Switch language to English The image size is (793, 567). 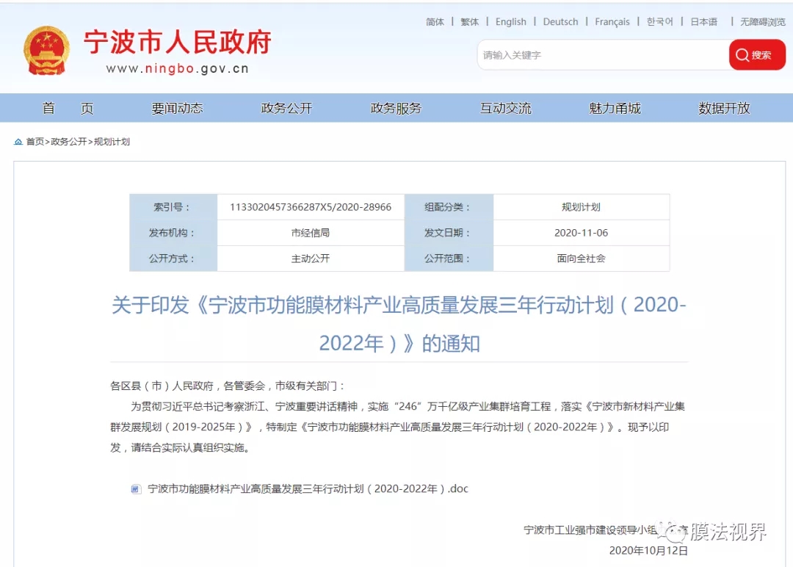coord(510,22)
